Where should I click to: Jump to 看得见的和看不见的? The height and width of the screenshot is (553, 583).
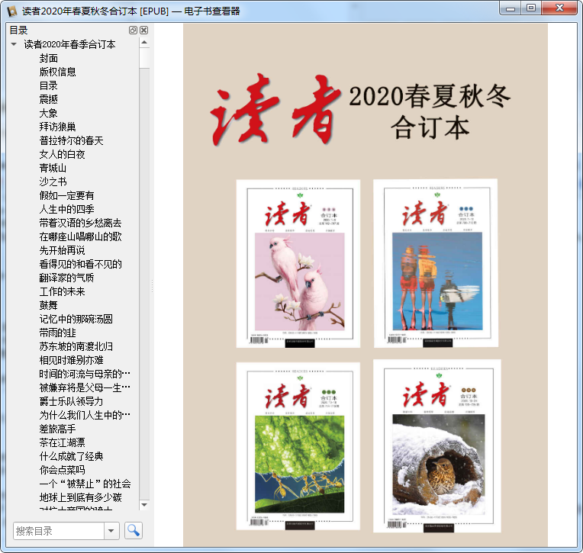pos(80,264)
